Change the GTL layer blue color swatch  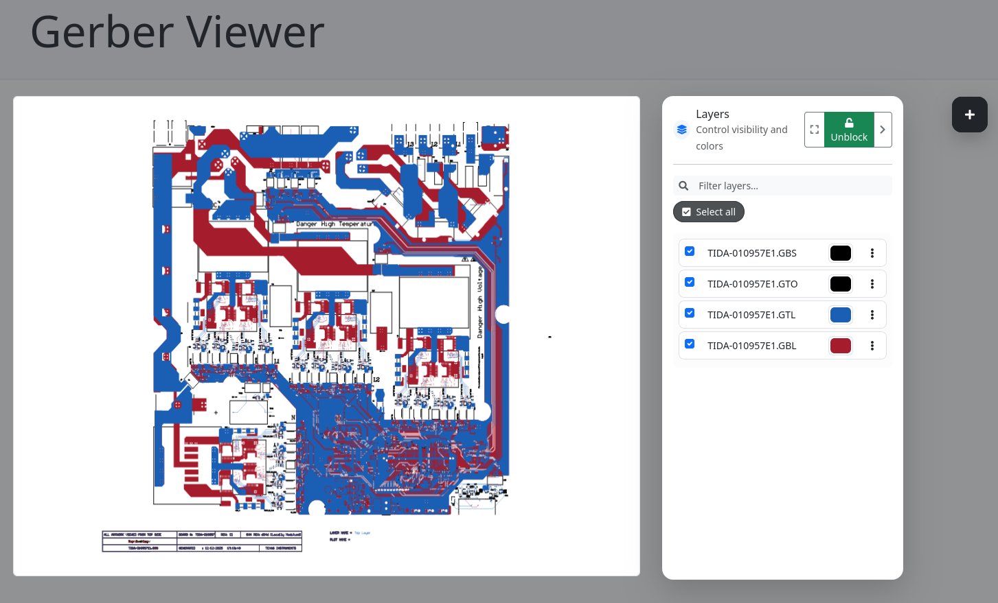(x=840, y=315)
